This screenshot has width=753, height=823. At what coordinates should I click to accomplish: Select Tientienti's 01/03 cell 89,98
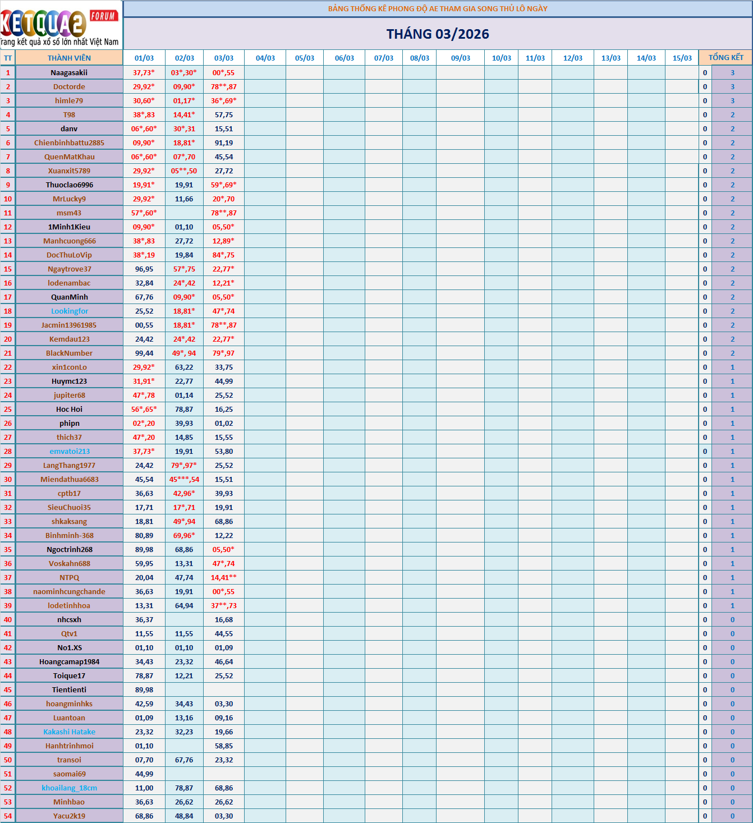[x=144, y=689]
